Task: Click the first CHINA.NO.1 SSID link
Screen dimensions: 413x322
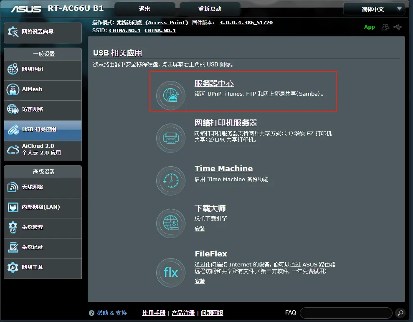Action: (125, 30)
